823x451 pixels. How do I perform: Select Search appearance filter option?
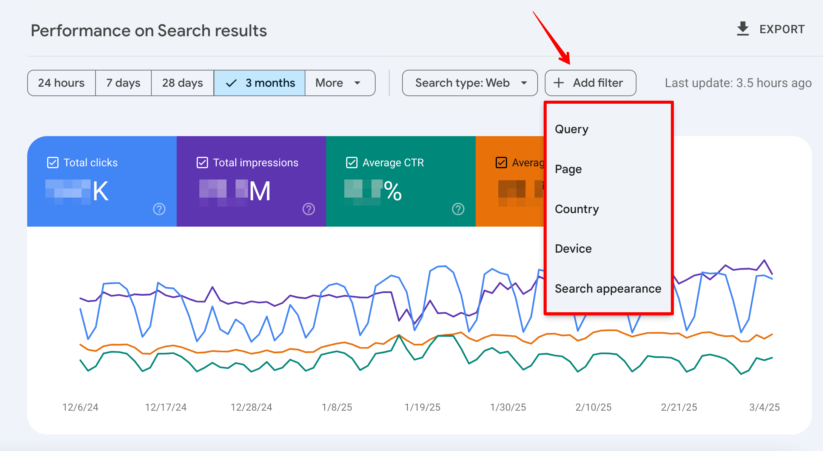pyautogui.click(x=608, y=289)
